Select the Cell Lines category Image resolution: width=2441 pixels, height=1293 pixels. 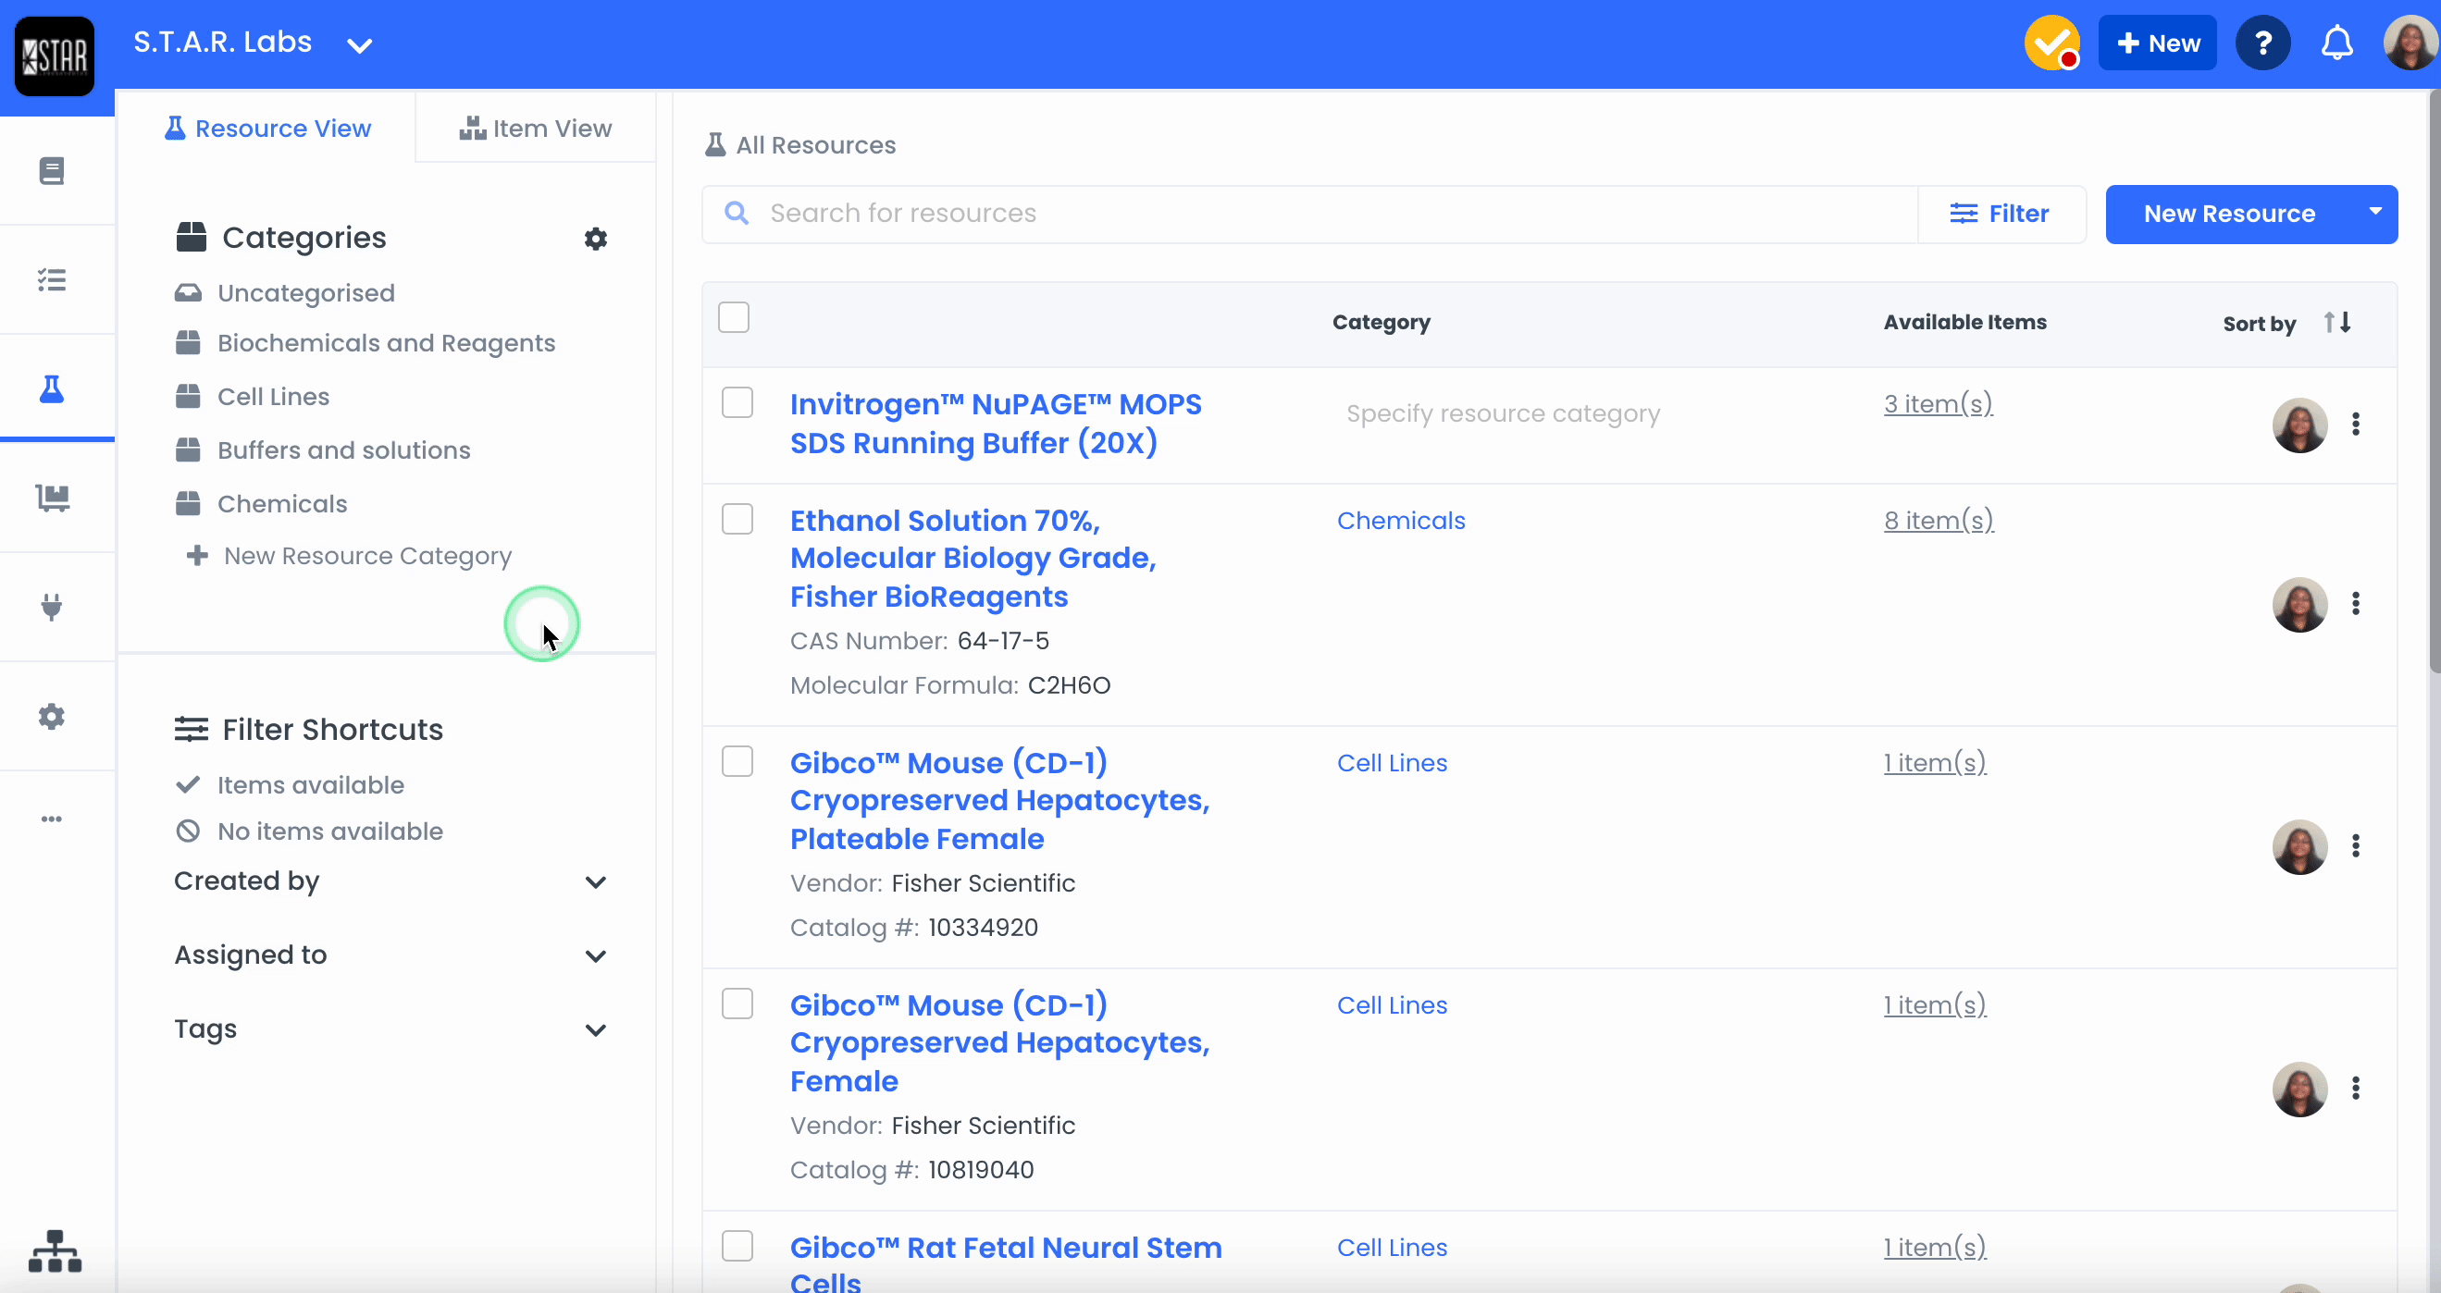(x=273, y=397)
